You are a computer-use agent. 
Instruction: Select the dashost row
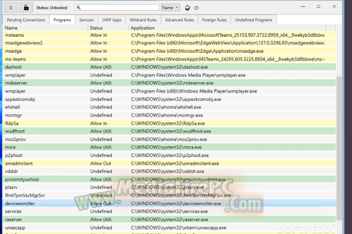[x=170, y=67]
